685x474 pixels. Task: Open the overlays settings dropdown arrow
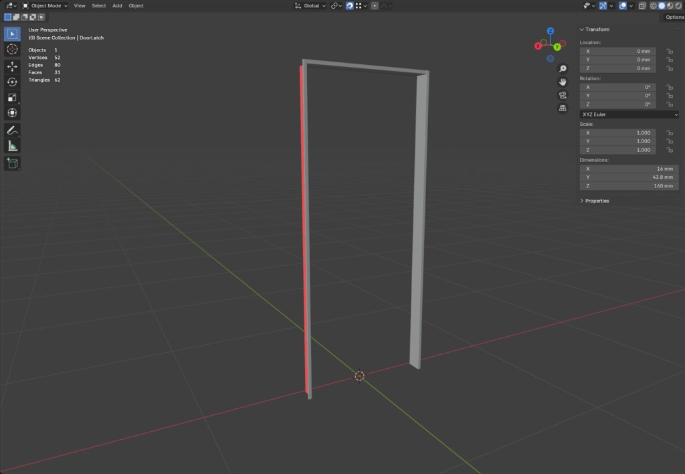(631, 5)
